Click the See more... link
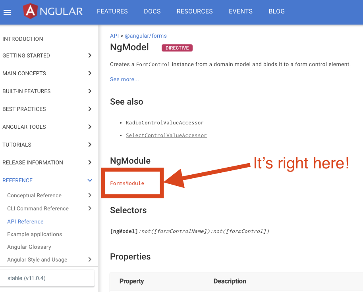 124,79
